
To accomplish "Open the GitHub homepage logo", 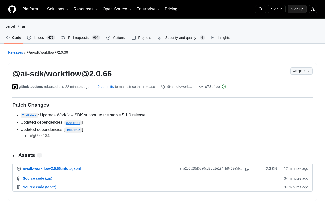I will pyautogui.click(x=12, y=9).
